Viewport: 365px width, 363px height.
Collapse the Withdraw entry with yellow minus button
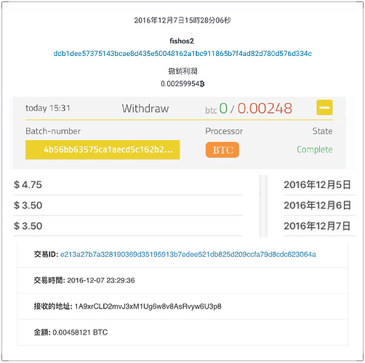click(x=324, y=107)
